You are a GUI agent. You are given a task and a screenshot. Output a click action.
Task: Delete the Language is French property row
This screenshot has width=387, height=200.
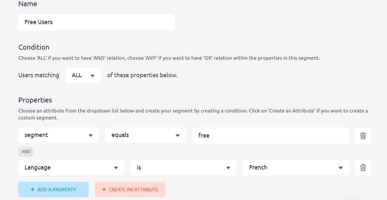pos(363,168)
